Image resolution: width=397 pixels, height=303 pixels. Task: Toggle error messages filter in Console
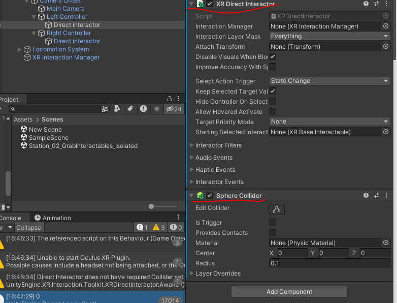click(176, 227)
